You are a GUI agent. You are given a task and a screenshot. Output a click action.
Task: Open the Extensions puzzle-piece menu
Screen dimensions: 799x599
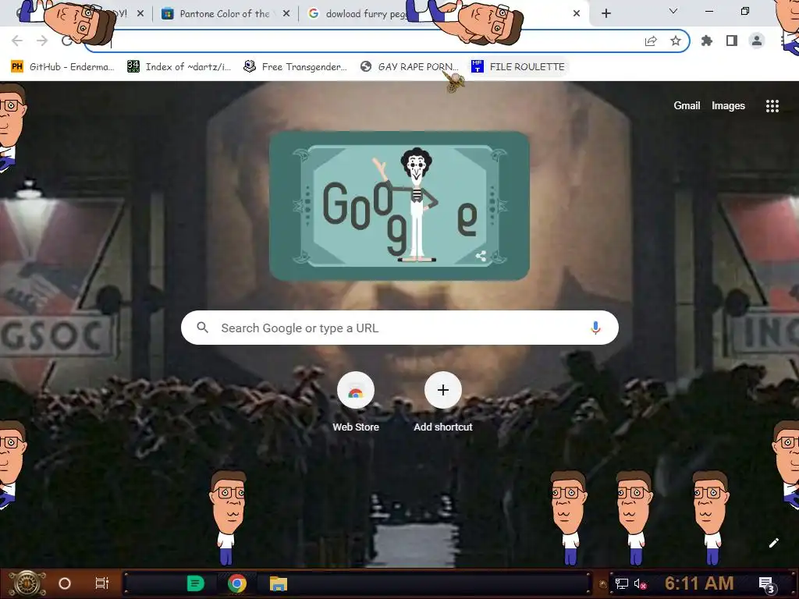[707, 41]
